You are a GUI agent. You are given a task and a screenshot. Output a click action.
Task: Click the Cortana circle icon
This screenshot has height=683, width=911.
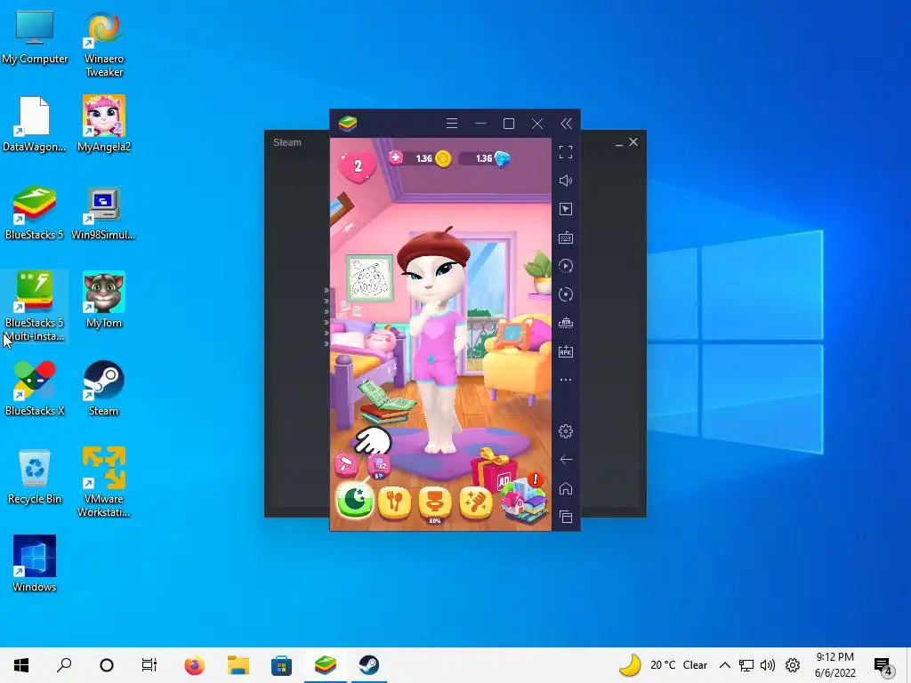(107, 665)
